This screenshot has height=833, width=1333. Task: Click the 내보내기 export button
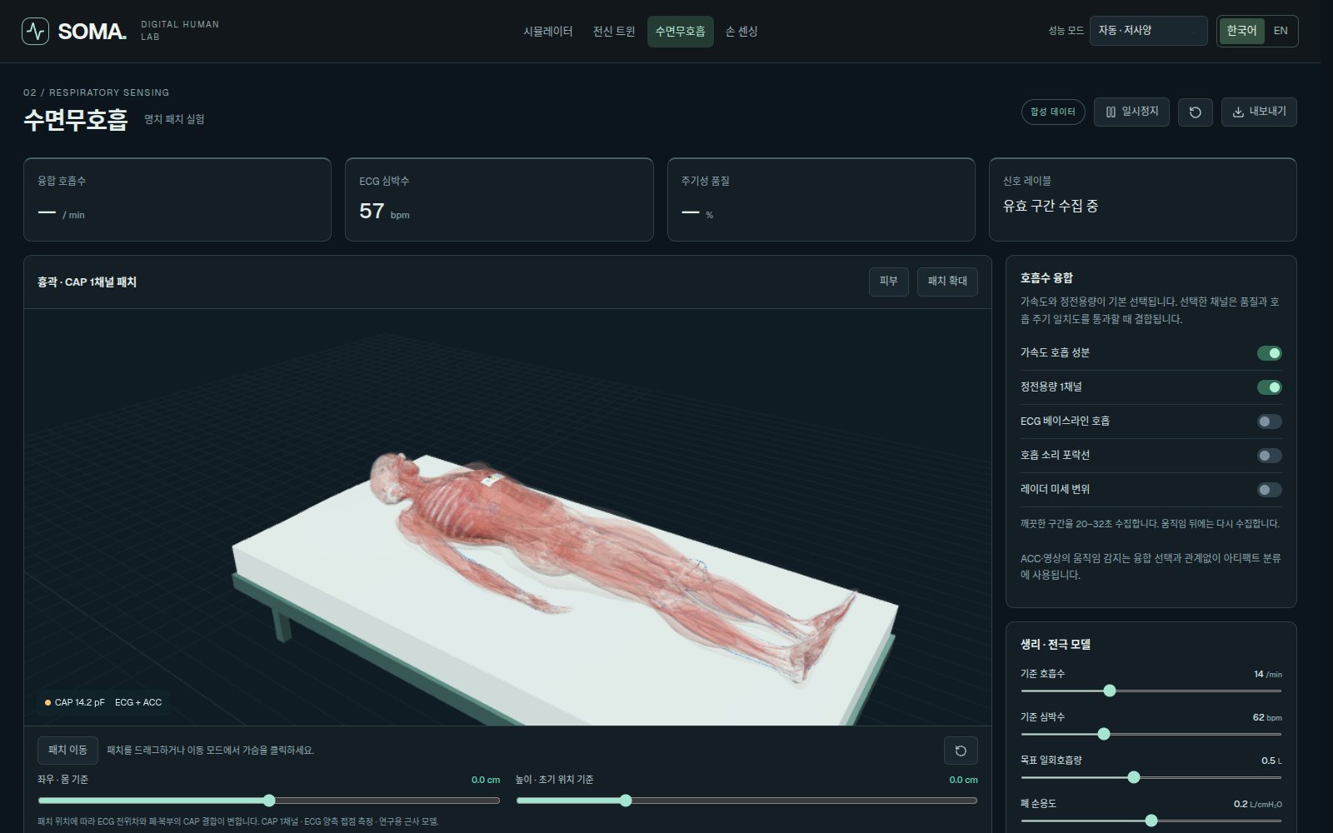[x=1259, y=112]
